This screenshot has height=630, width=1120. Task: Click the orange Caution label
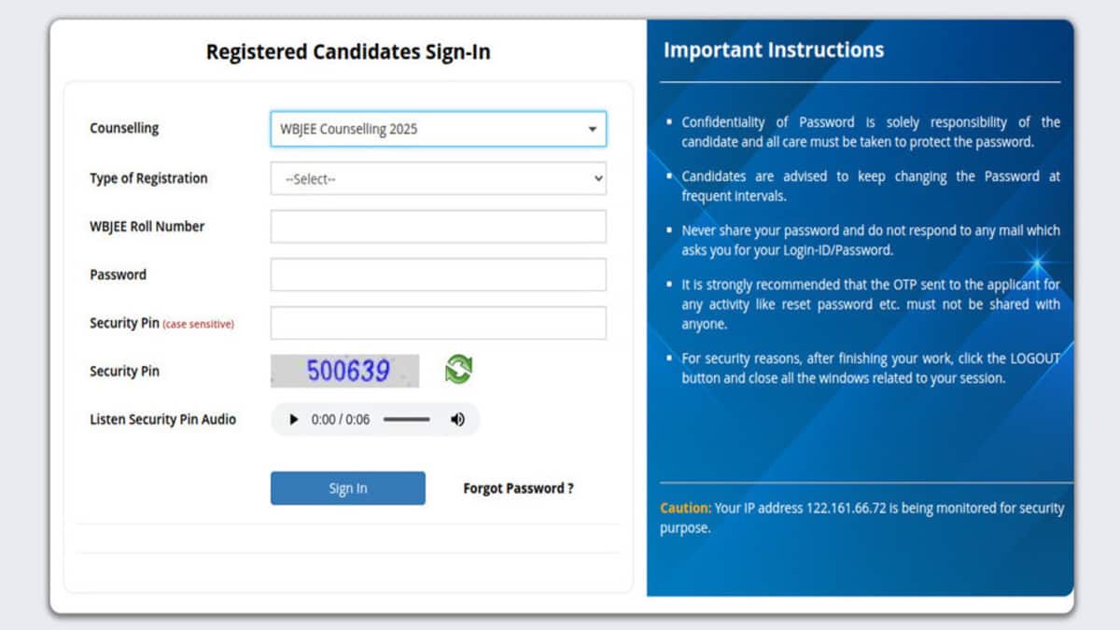coord(685,509)
